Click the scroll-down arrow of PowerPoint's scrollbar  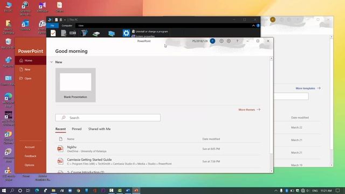click(271, 171)
